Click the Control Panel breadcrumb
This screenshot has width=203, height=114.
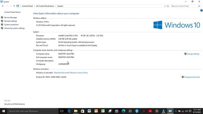click(x=27, y=6)
